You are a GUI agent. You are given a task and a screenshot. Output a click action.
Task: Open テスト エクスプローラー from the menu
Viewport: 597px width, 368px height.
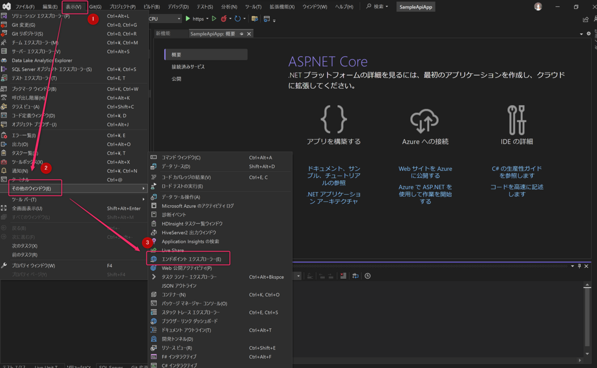74,78
